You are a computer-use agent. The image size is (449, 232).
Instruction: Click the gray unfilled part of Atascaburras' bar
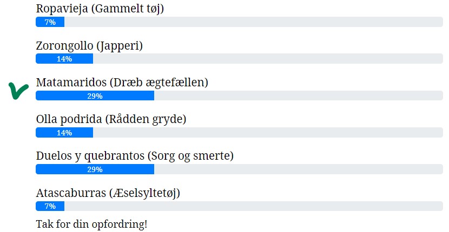point(253,206)
